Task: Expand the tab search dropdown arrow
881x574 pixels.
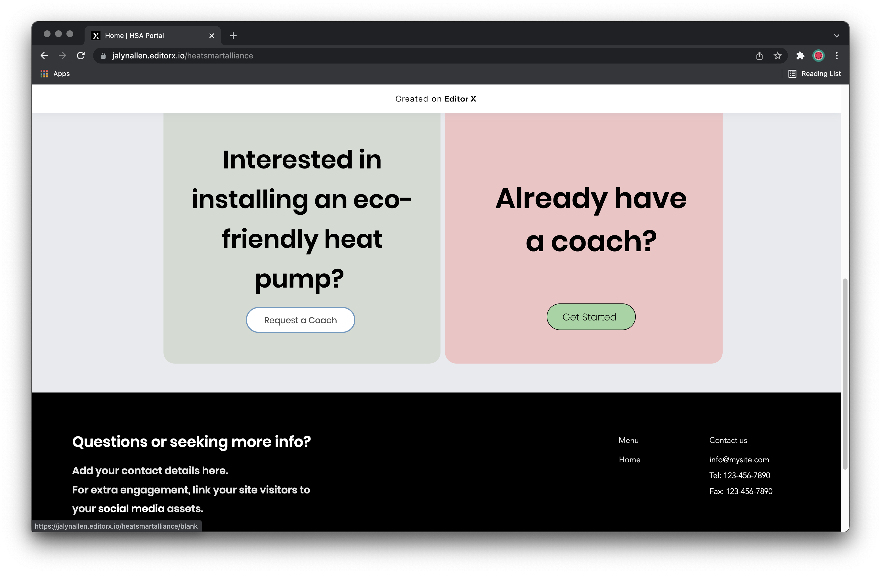Action: pyautogui.click(x=836, y=35)
